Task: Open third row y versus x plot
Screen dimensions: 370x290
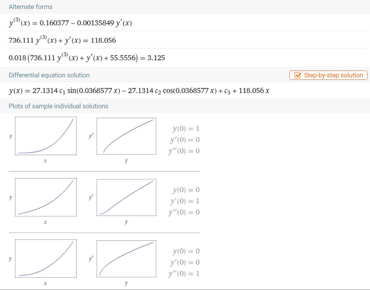Action: tap(46, 259)
